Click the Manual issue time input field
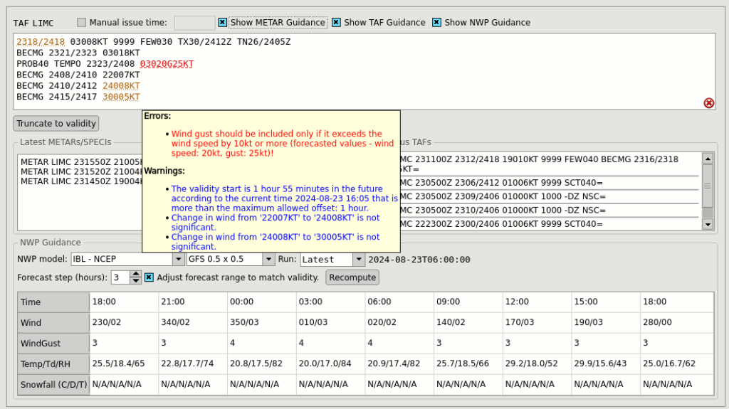This screenshot has width=729, height=409. click(x=194, y=23)
